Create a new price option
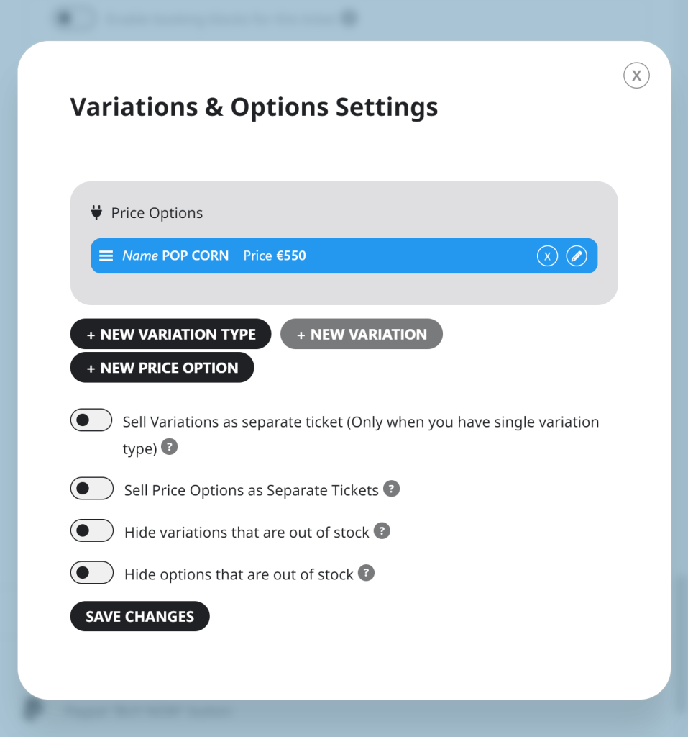 [x=162, y=368]
